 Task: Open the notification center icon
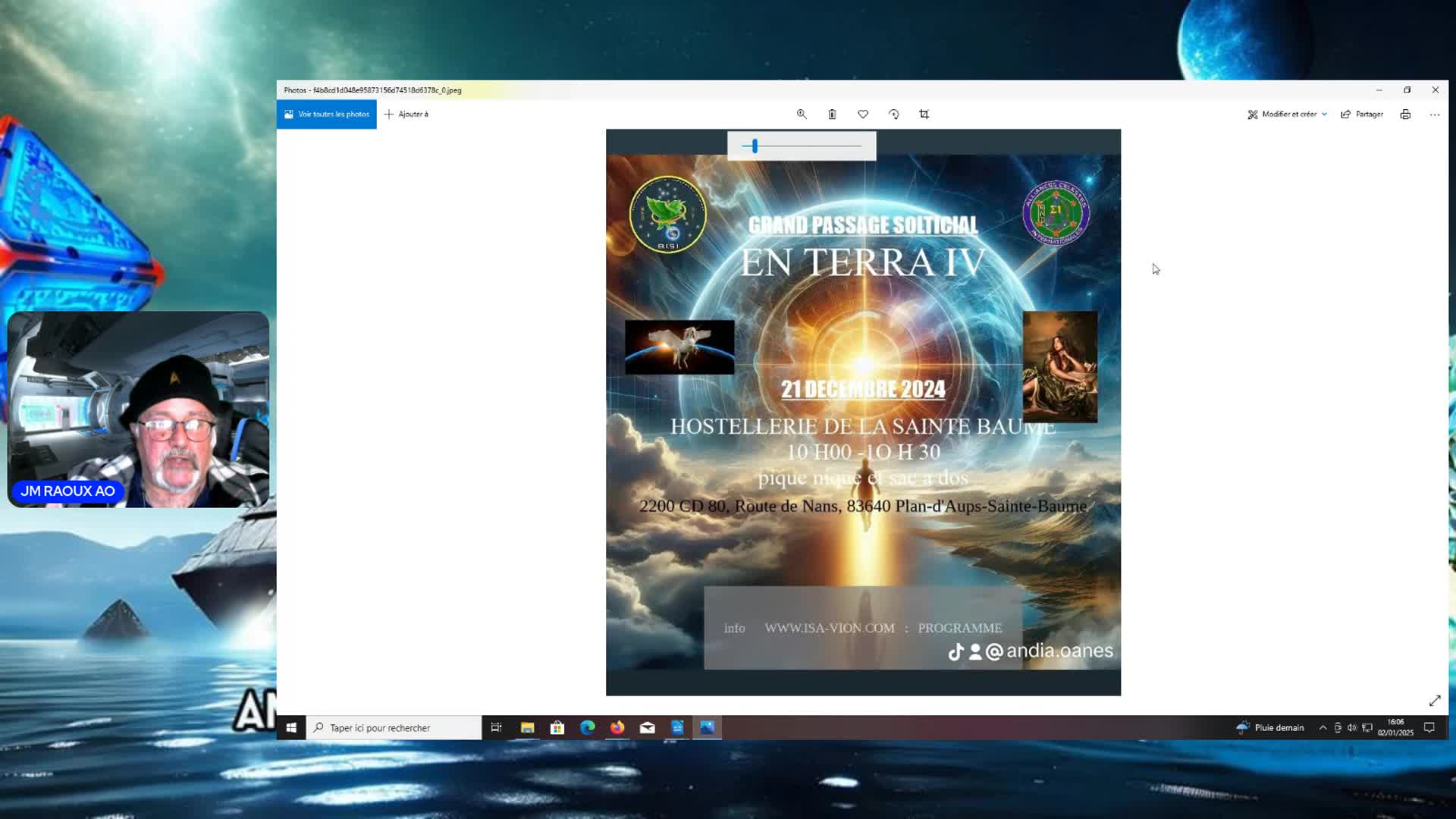click(1429, 727)
